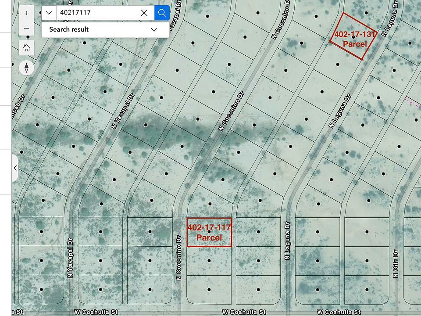
Task: Zoom in on the parcel map
Action: [27, 13]
